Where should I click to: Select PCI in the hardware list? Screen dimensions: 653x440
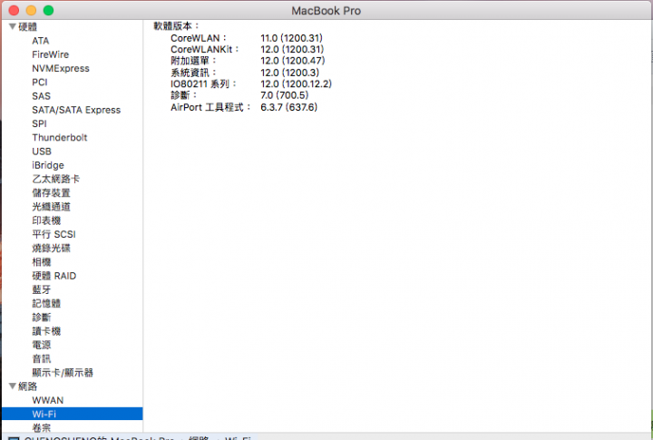click(40, 82)
